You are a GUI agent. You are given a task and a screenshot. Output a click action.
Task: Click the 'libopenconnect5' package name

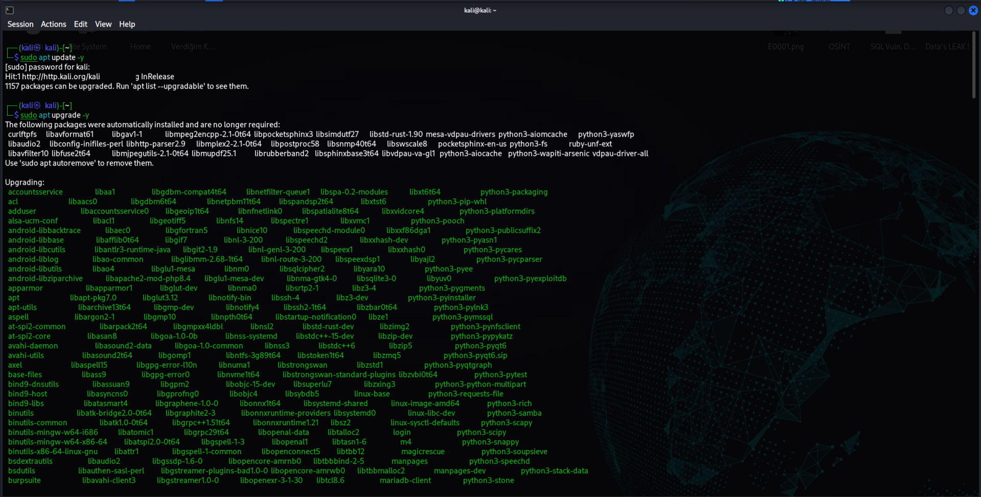coord(291,451)
